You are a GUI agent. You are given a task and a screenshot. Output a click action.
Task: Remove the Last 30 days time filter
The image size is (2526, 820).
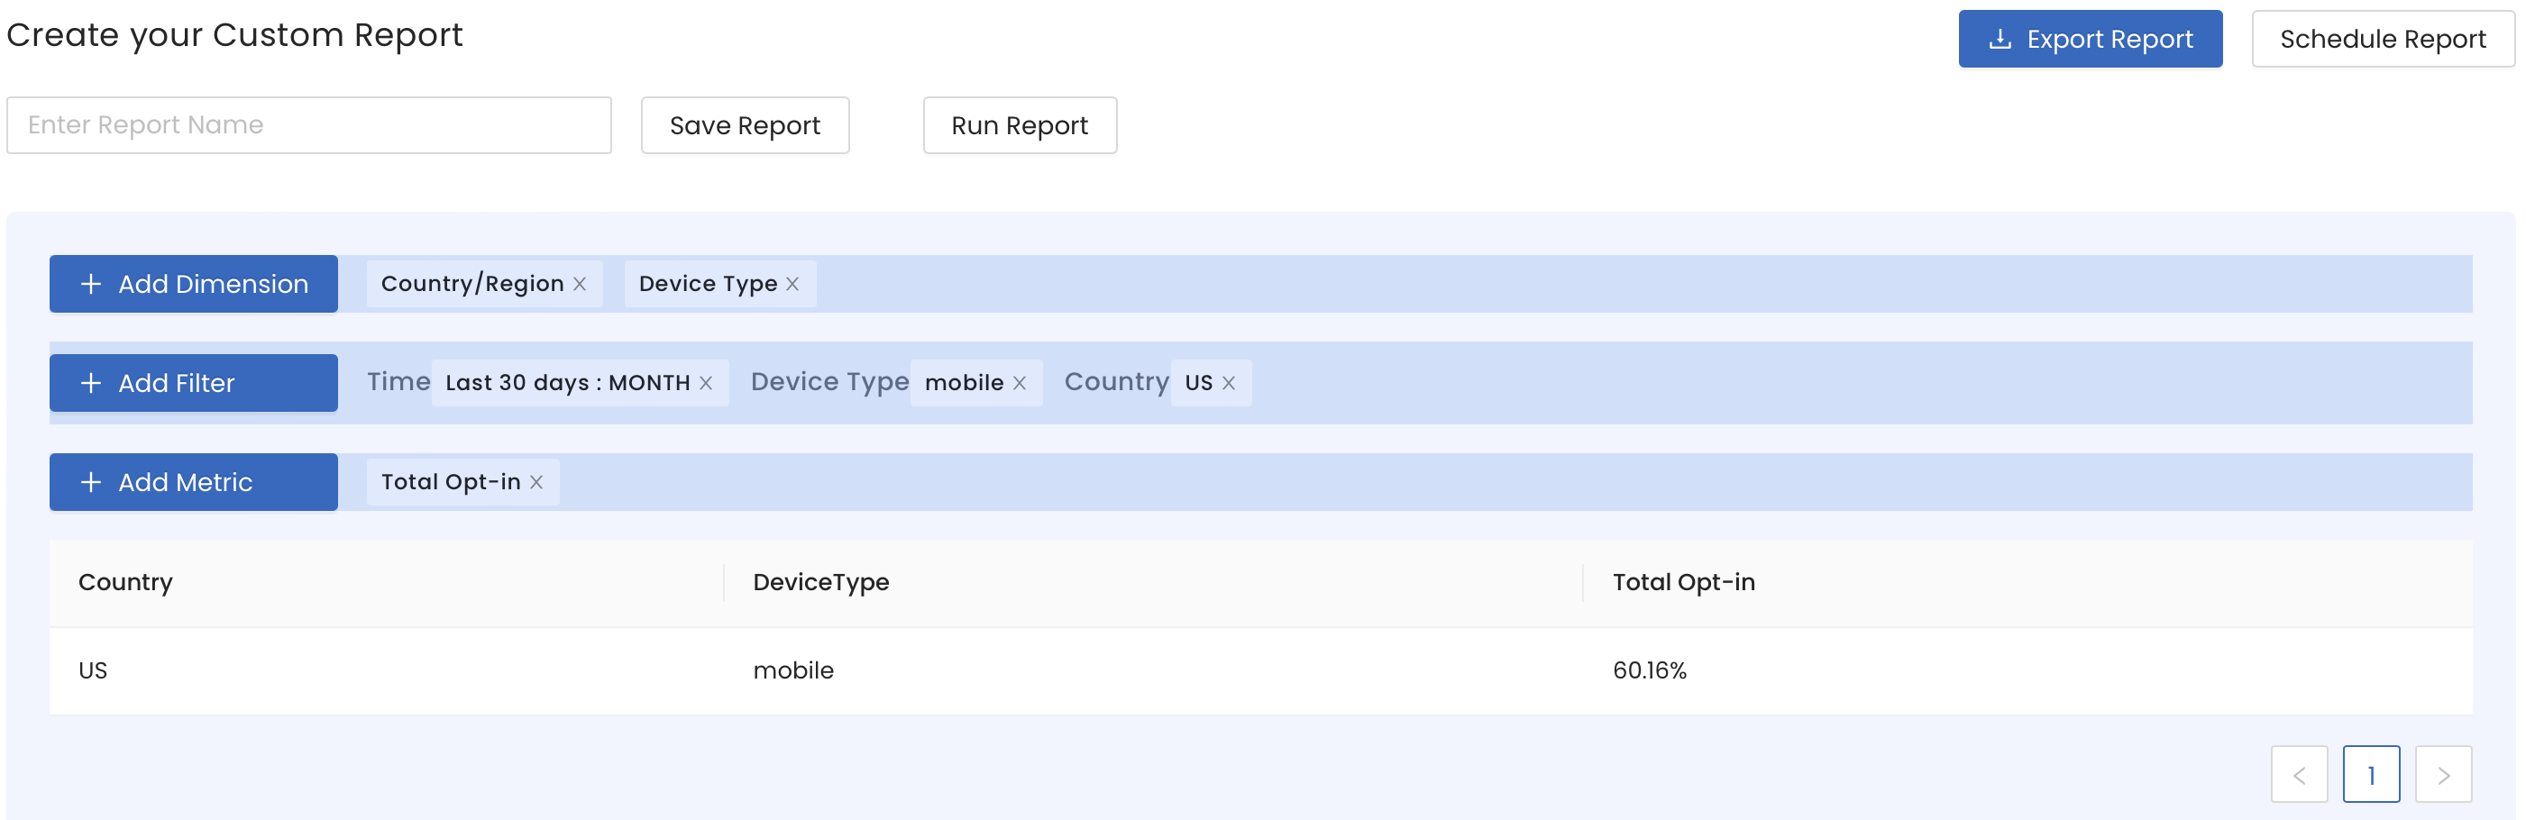click(x=706, y=383)
